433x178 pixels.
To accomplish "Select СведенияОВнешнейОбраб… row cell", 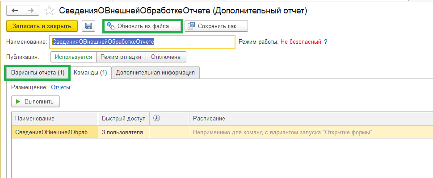I will [x=55, y=132].
